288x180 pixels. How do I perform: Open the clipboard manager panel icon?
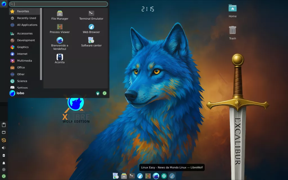click(x=4, y=125)
